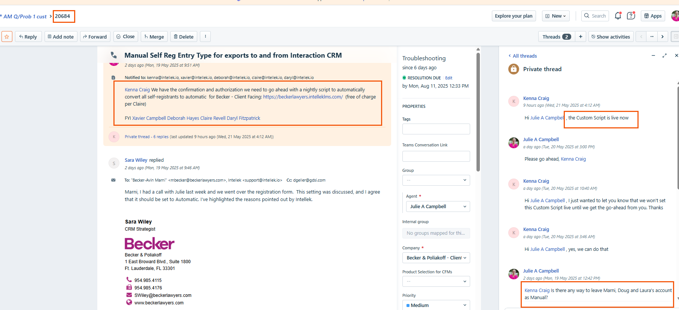Expand the Group dropdown
Screen dimensions: 679x310
pos(436,180)
